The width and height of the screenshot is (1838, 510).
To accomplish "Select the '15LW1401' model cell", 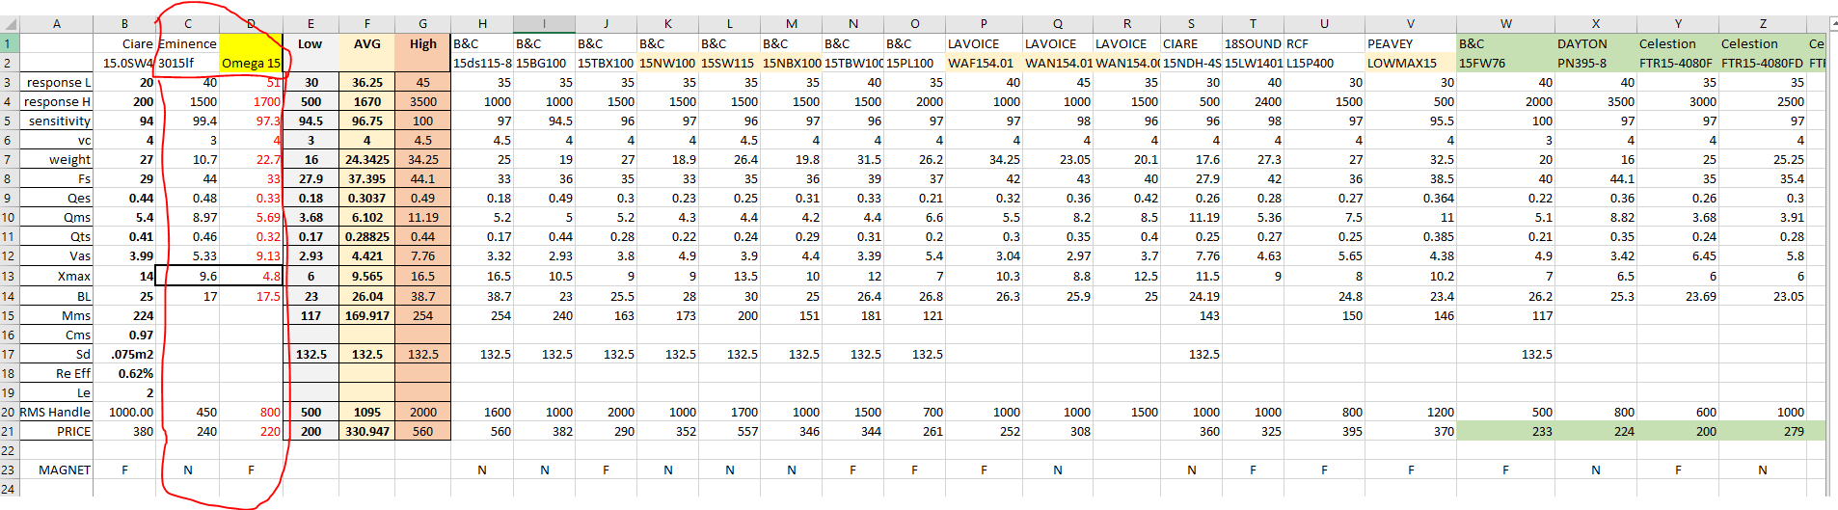I will (1253, 63).
